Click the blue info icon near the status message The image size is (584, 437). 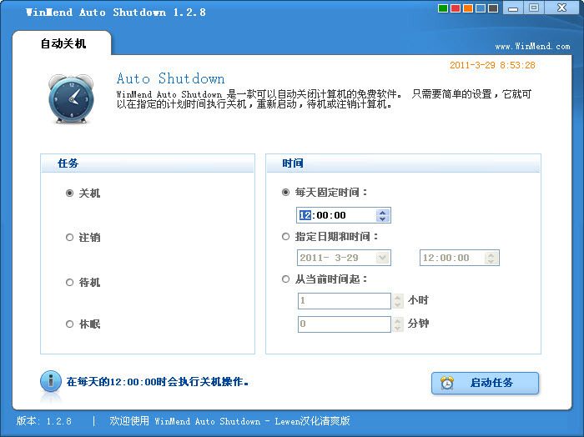(51, 382)
